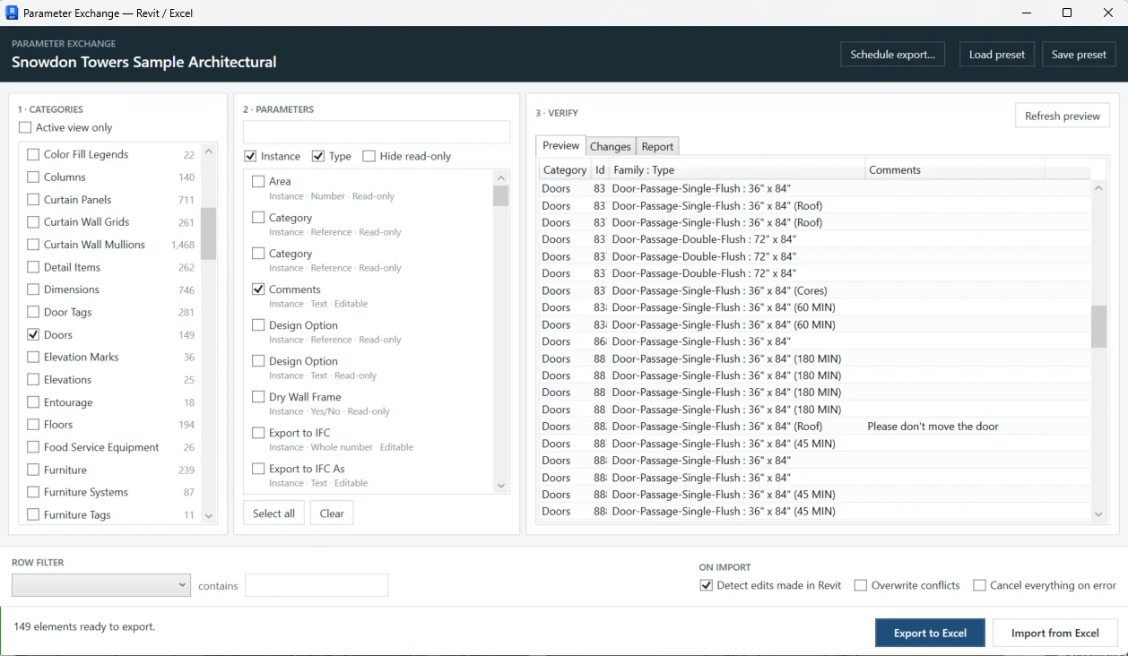The height and width of the screenshot is (656, 1128).
Task: Click the Load preset button
Action: (x=997, y=55)
